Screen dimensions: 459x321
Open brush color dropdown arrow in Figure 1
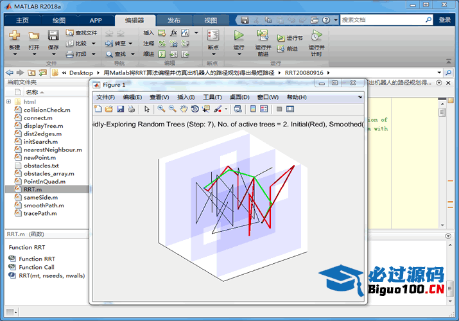coord(226,109)
